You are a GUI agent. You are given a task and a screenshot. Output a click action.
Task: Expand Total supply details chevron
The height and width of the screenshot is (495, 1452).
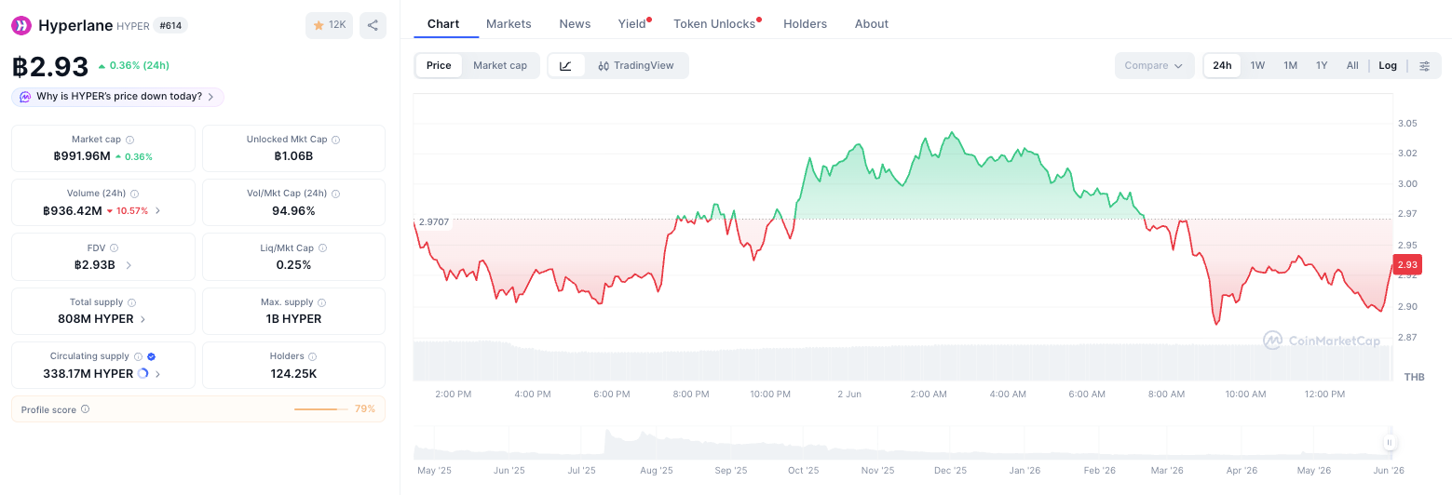[142, 319]
